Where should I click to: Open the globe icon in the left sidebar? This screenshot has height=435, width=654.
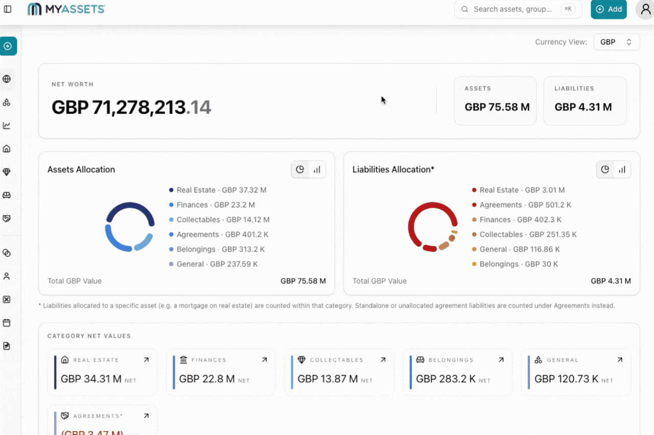coord(7,79)
